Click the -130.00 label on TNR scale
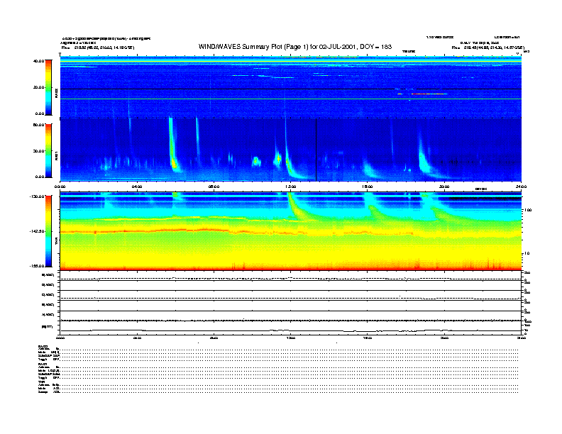This screenshot has height=434, width=562. (x=38, y=196)
